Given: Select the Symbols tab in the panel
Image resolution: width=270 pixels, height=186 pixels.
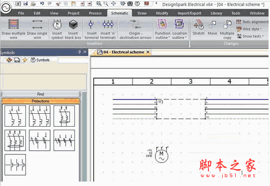Looking at the screenshot, I should (40, 60).
